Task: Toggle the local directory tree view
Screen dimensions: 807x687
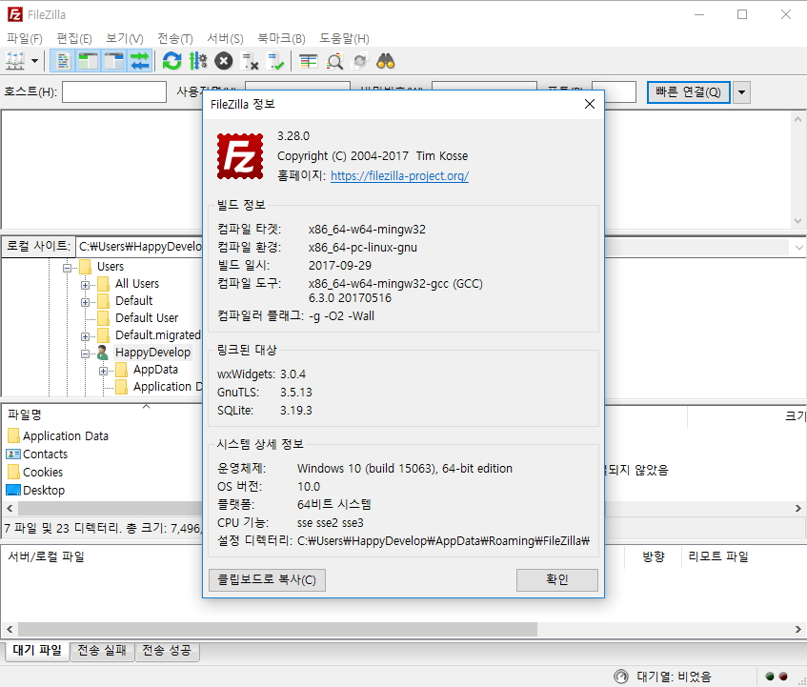Action: [x=89, y=61]
